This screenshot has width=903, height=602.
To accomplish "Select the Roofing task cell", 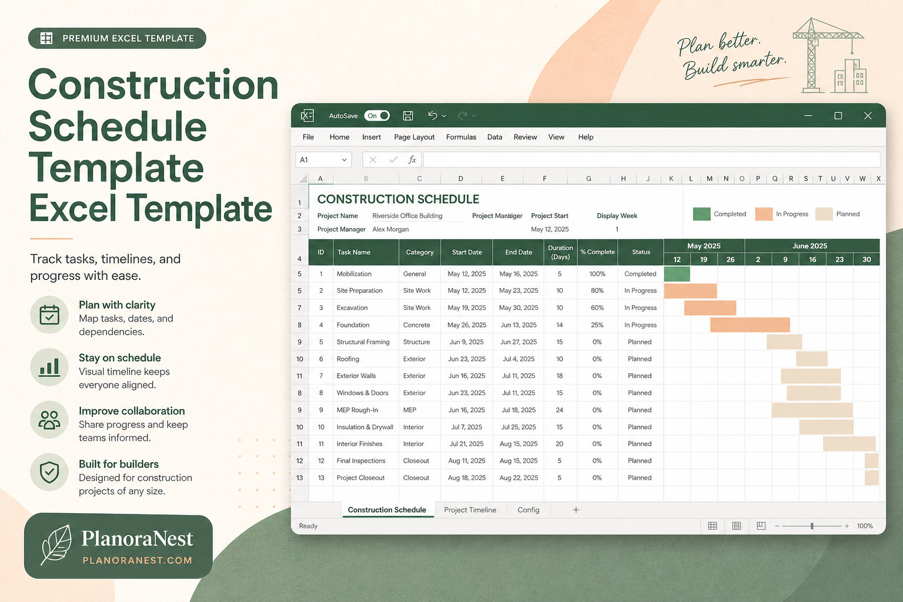I will click(x=366, y=359).
